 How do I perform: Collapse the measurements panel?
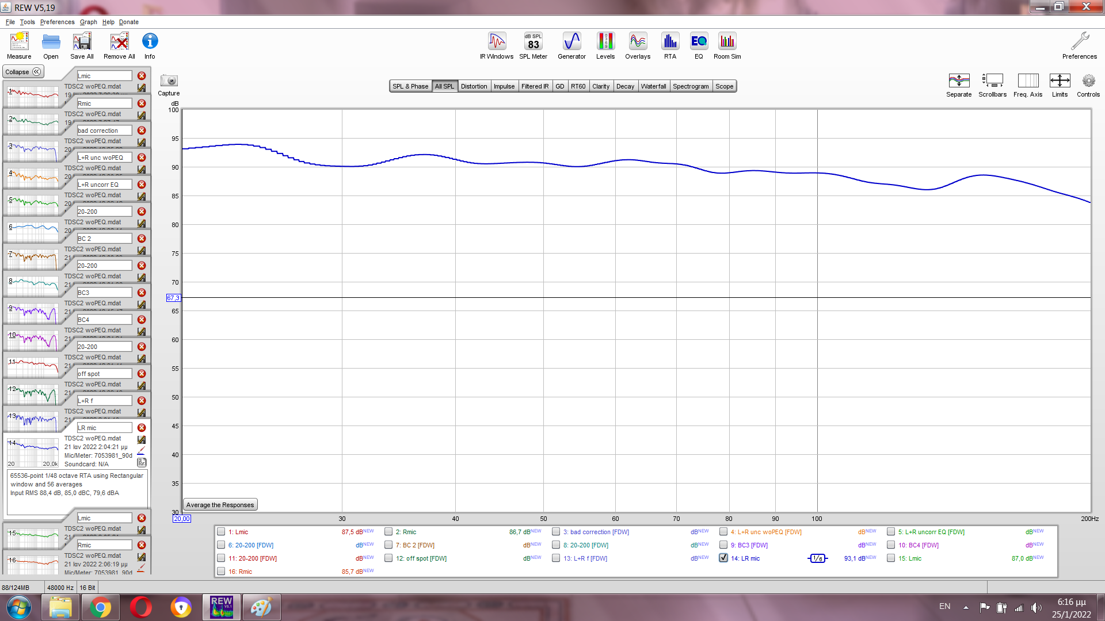point(23,72)
